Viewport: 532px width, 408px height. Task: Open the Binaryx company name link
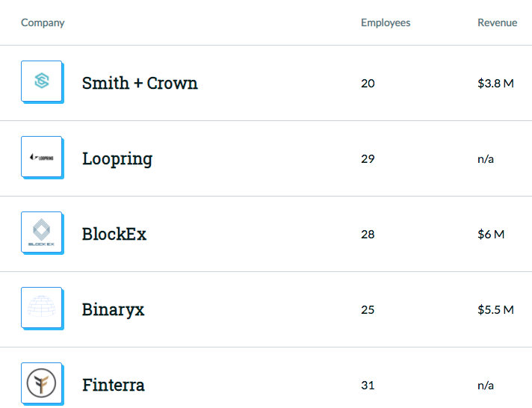113,309
